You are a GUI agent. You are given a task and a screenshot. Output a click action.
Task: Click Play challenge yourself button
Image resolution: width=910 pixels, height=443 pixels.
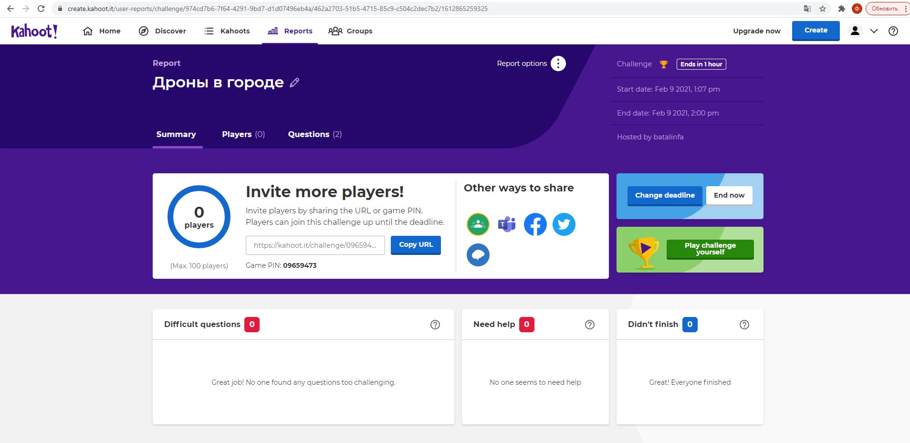pyautogui.click(x=710, y=249)
